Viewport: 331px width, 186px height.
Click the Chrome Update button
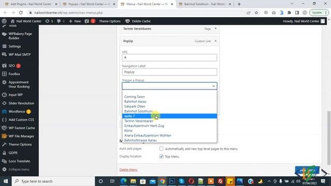319,12
